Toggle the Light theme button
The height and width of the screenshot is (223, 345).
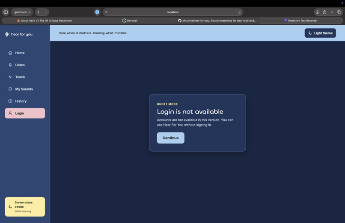click(320, 33)
